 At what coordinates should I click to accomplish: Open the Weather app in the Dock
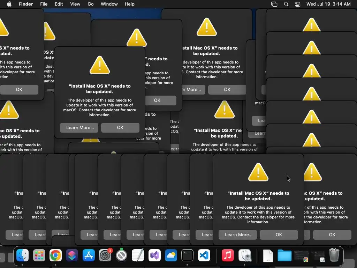171,255
